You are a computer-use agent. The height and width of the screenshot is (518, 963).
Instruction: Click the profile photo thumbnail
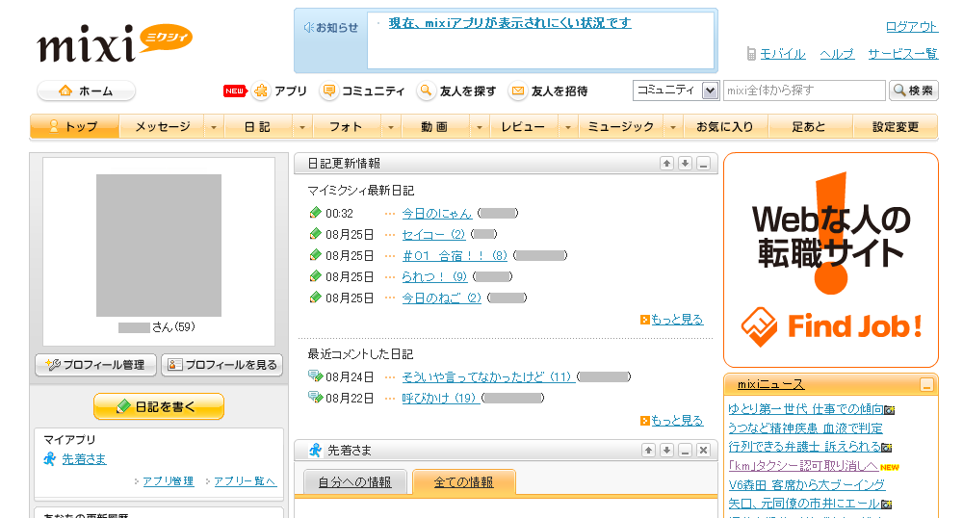tap(159, 246)
